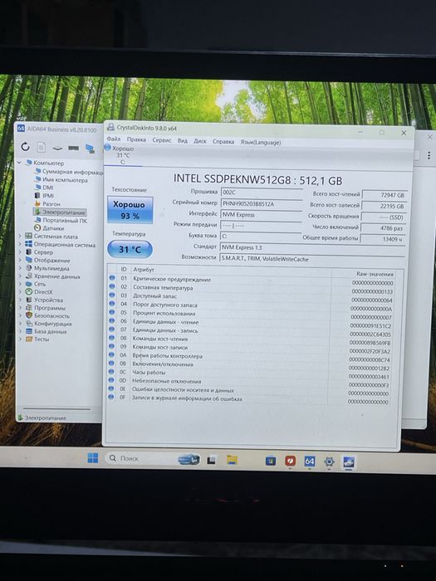Click the report page icon in AIDA64 toolbar
The width and height of the screenshot is (436, 581).
point(42,148)
